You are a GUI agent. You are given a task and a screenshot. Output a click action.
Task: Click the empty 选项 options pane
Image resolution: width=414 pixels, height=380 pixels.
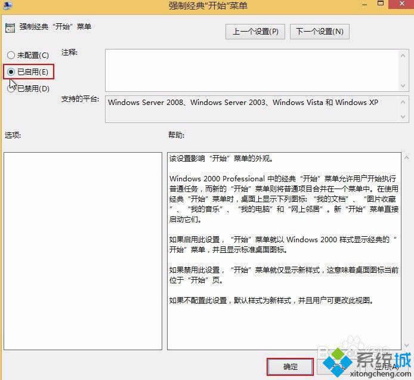click(x=83, y=251)
